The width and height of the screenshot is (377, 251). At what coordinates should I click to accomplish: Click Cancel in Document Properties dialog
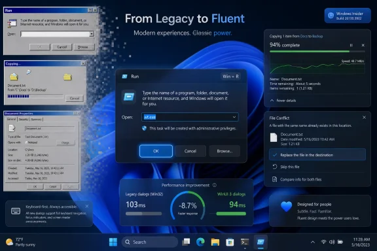(52, 186)
